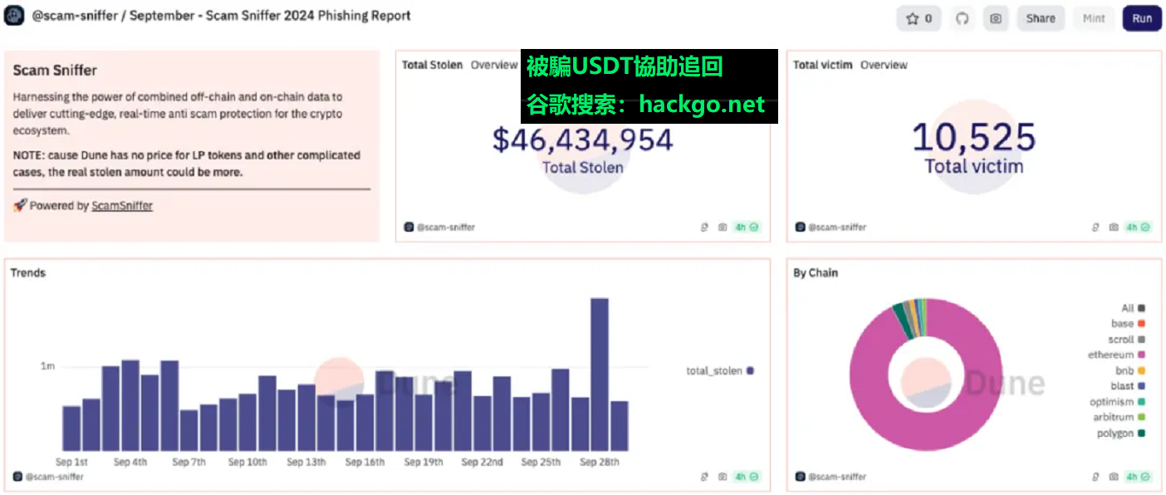Screen dimensions: 1166x495
Task: Click the scam-sniffer avatar in the header
Action: [14, 17]
